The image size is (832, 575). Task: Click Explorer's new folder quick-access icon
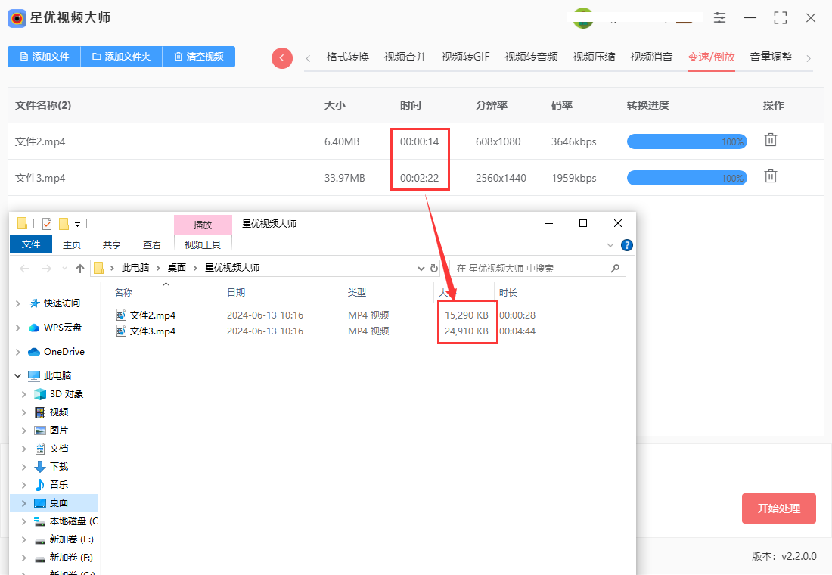(64, 223)
